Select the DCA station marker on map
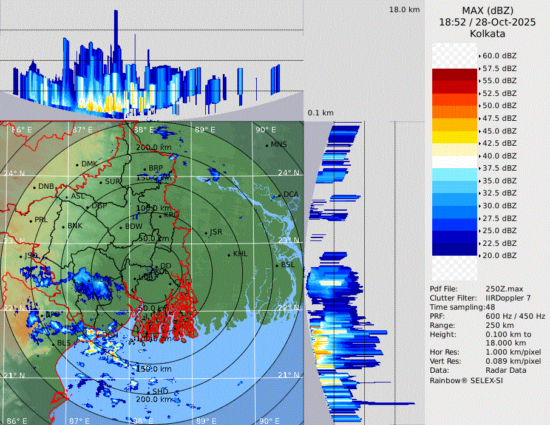This screenshot has height=425, width=550. pyautogui.click(x=280, y=195)
